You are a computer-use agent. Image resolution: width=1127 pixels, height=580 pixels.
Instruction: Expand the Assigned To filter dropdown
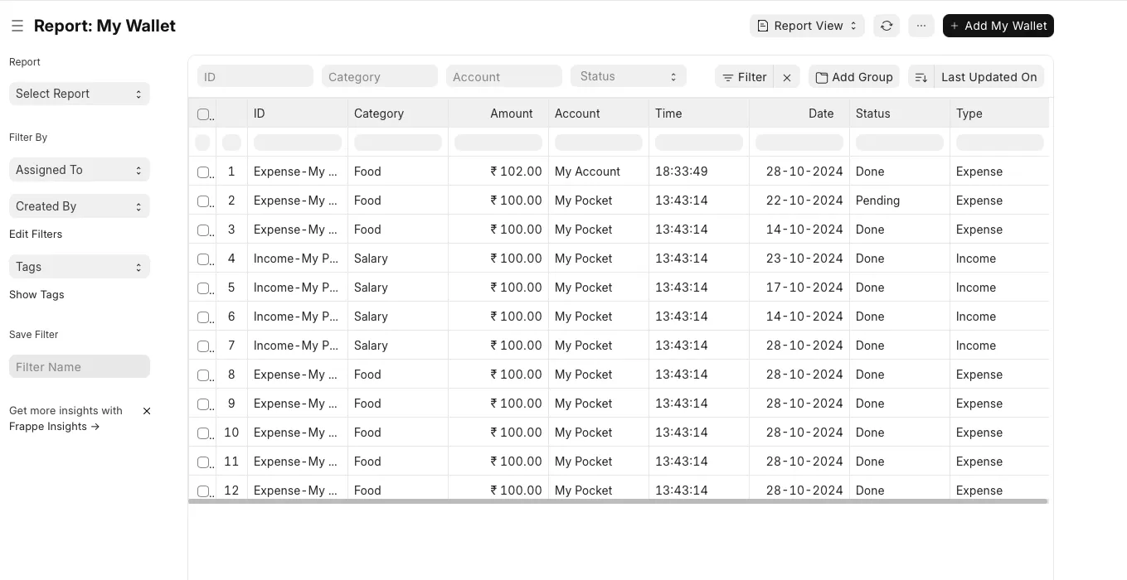click(80, 170)
